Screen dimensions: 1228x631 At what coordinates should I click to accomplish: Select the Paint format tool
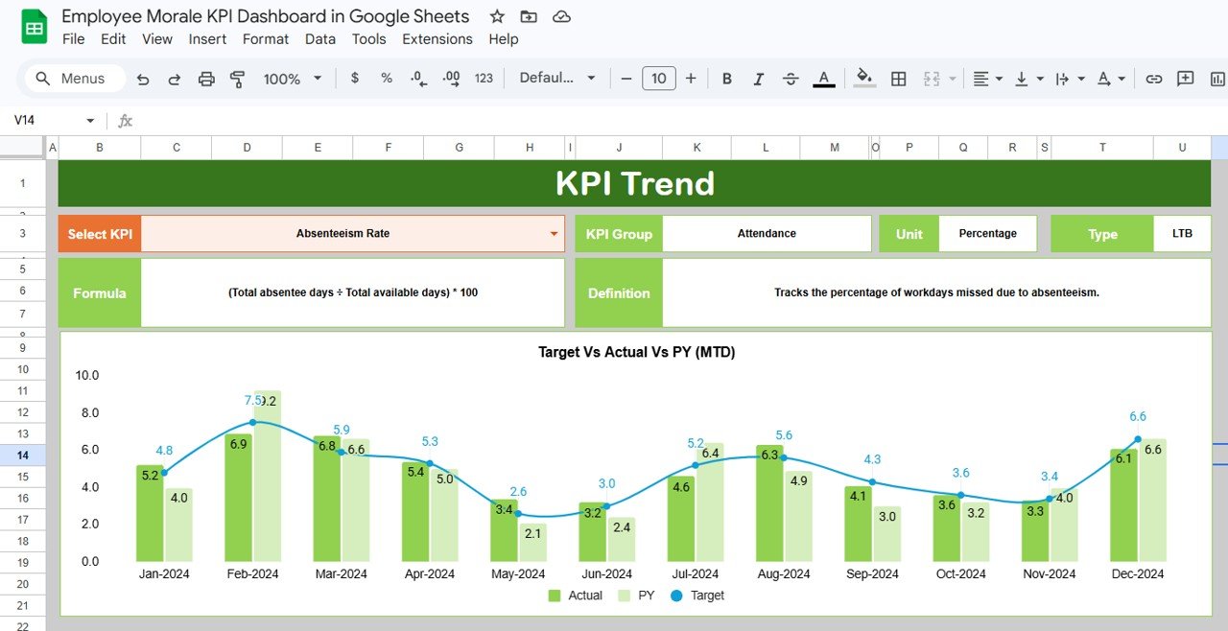[x=237, y=78]
